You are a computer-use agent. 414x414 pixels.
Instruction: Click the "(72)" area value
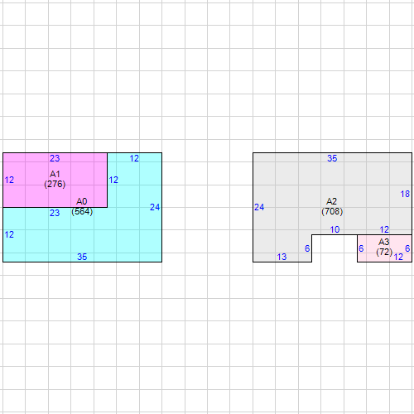point(384,252)
